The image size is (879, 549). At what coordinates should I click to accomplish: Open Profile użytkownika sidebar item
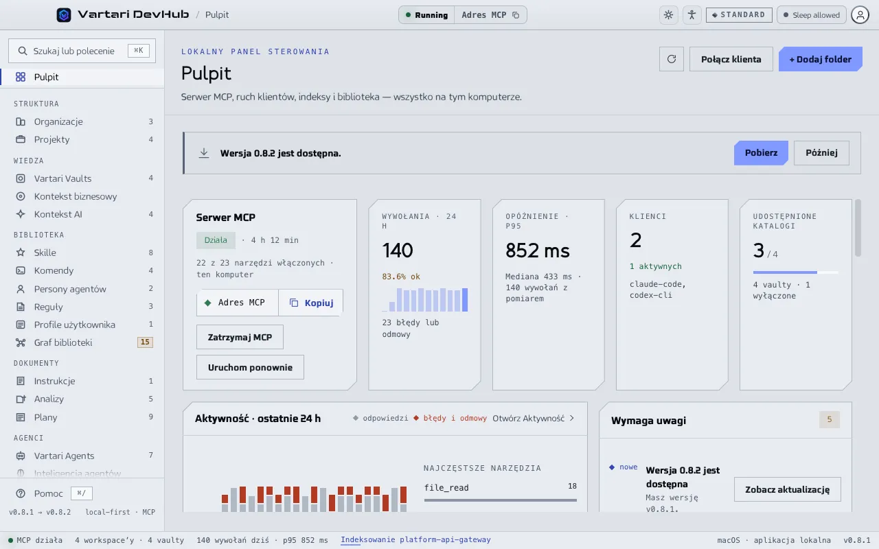click(x=82, y=325)
